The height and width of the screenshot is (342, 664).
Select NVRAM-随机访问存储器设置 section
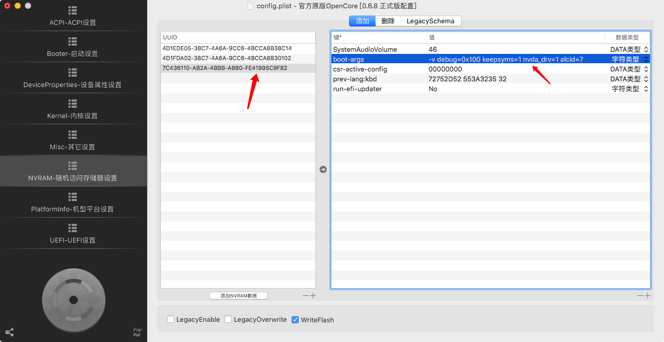[73, 172]
